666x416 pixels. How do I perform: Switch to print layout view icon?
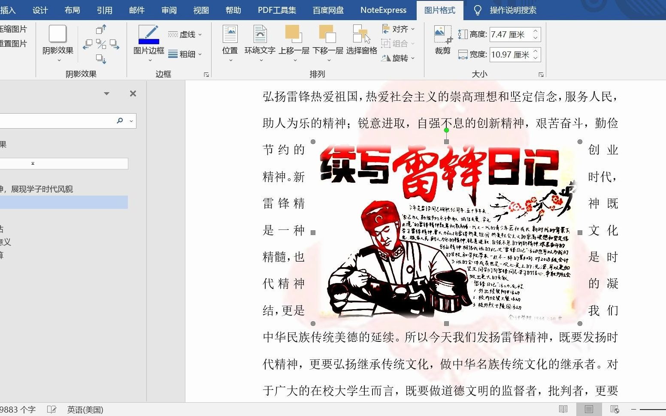coord(589,409)
